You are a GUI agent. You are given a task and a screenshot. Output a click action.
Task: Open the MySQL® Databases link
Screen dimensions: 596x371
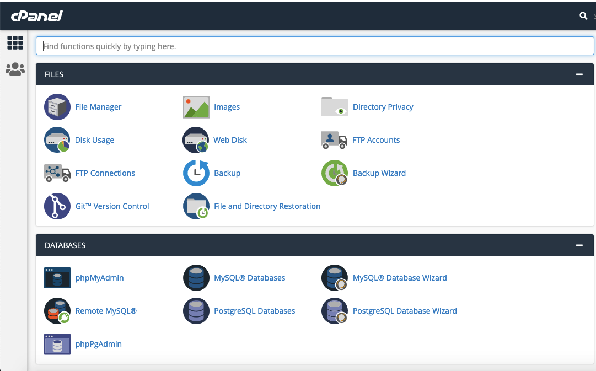click(x=249, y=278)
